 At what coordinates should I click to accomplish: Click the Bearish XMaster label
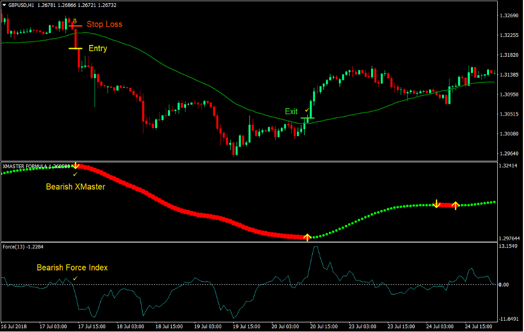click(75, 187)
